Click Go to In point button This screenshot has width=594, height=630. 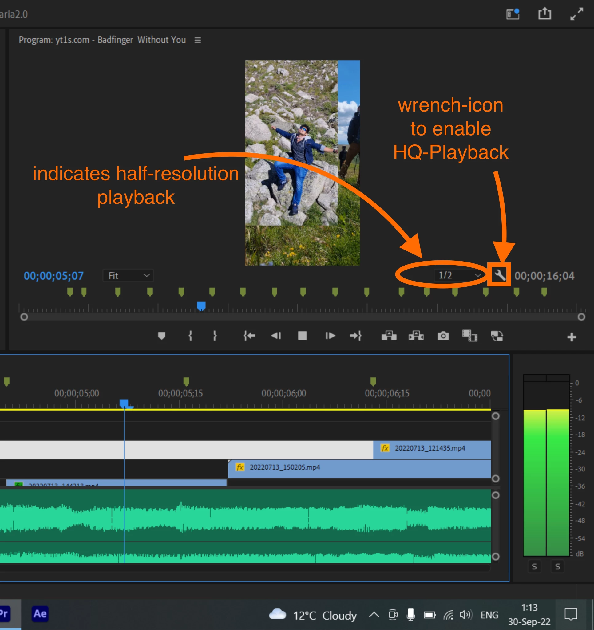[249, 336]
